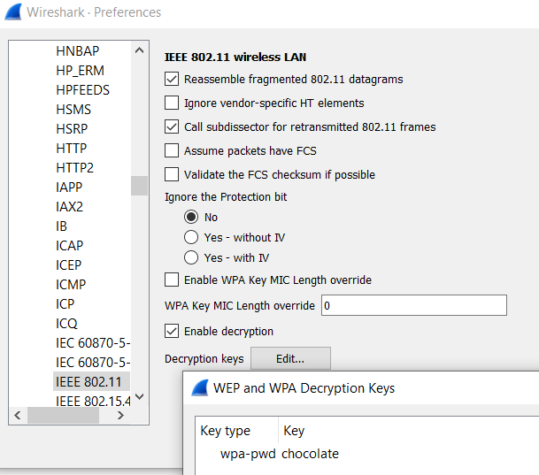Screen dimensions: 539x475
Task: Click the WPA Key MIC Length override field
Action: point(414,305)
